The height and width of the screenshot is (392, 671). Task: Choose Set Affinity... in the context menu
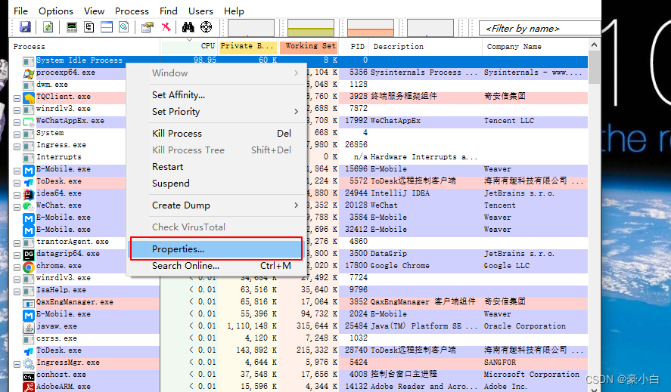click(x=216, y=95)
